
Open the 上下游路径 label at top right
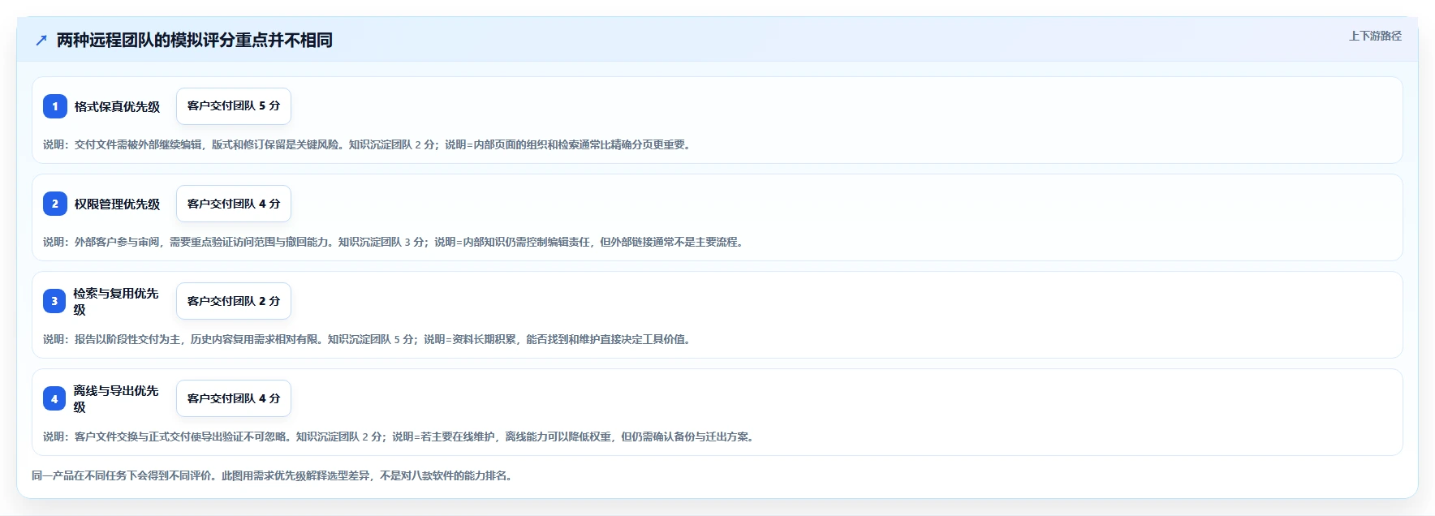(1375, 36)
